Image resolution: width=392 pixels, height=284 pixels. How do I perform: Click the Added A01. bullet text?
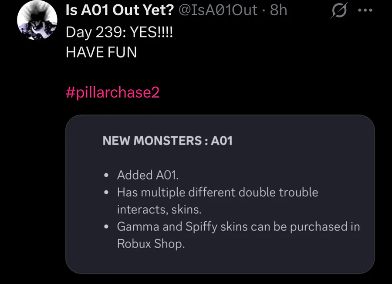click(148, 175)
